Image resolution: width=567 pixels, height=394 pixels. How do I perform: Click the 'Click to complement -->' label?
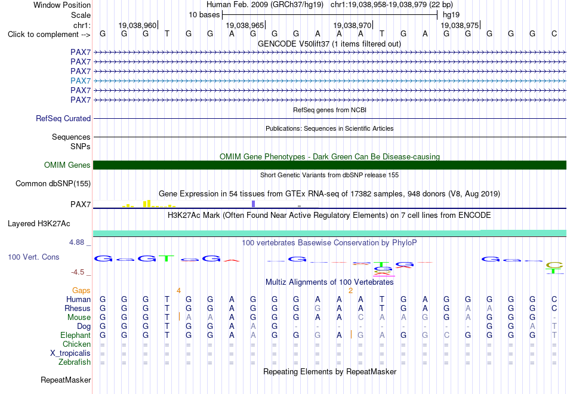(49, 35)
